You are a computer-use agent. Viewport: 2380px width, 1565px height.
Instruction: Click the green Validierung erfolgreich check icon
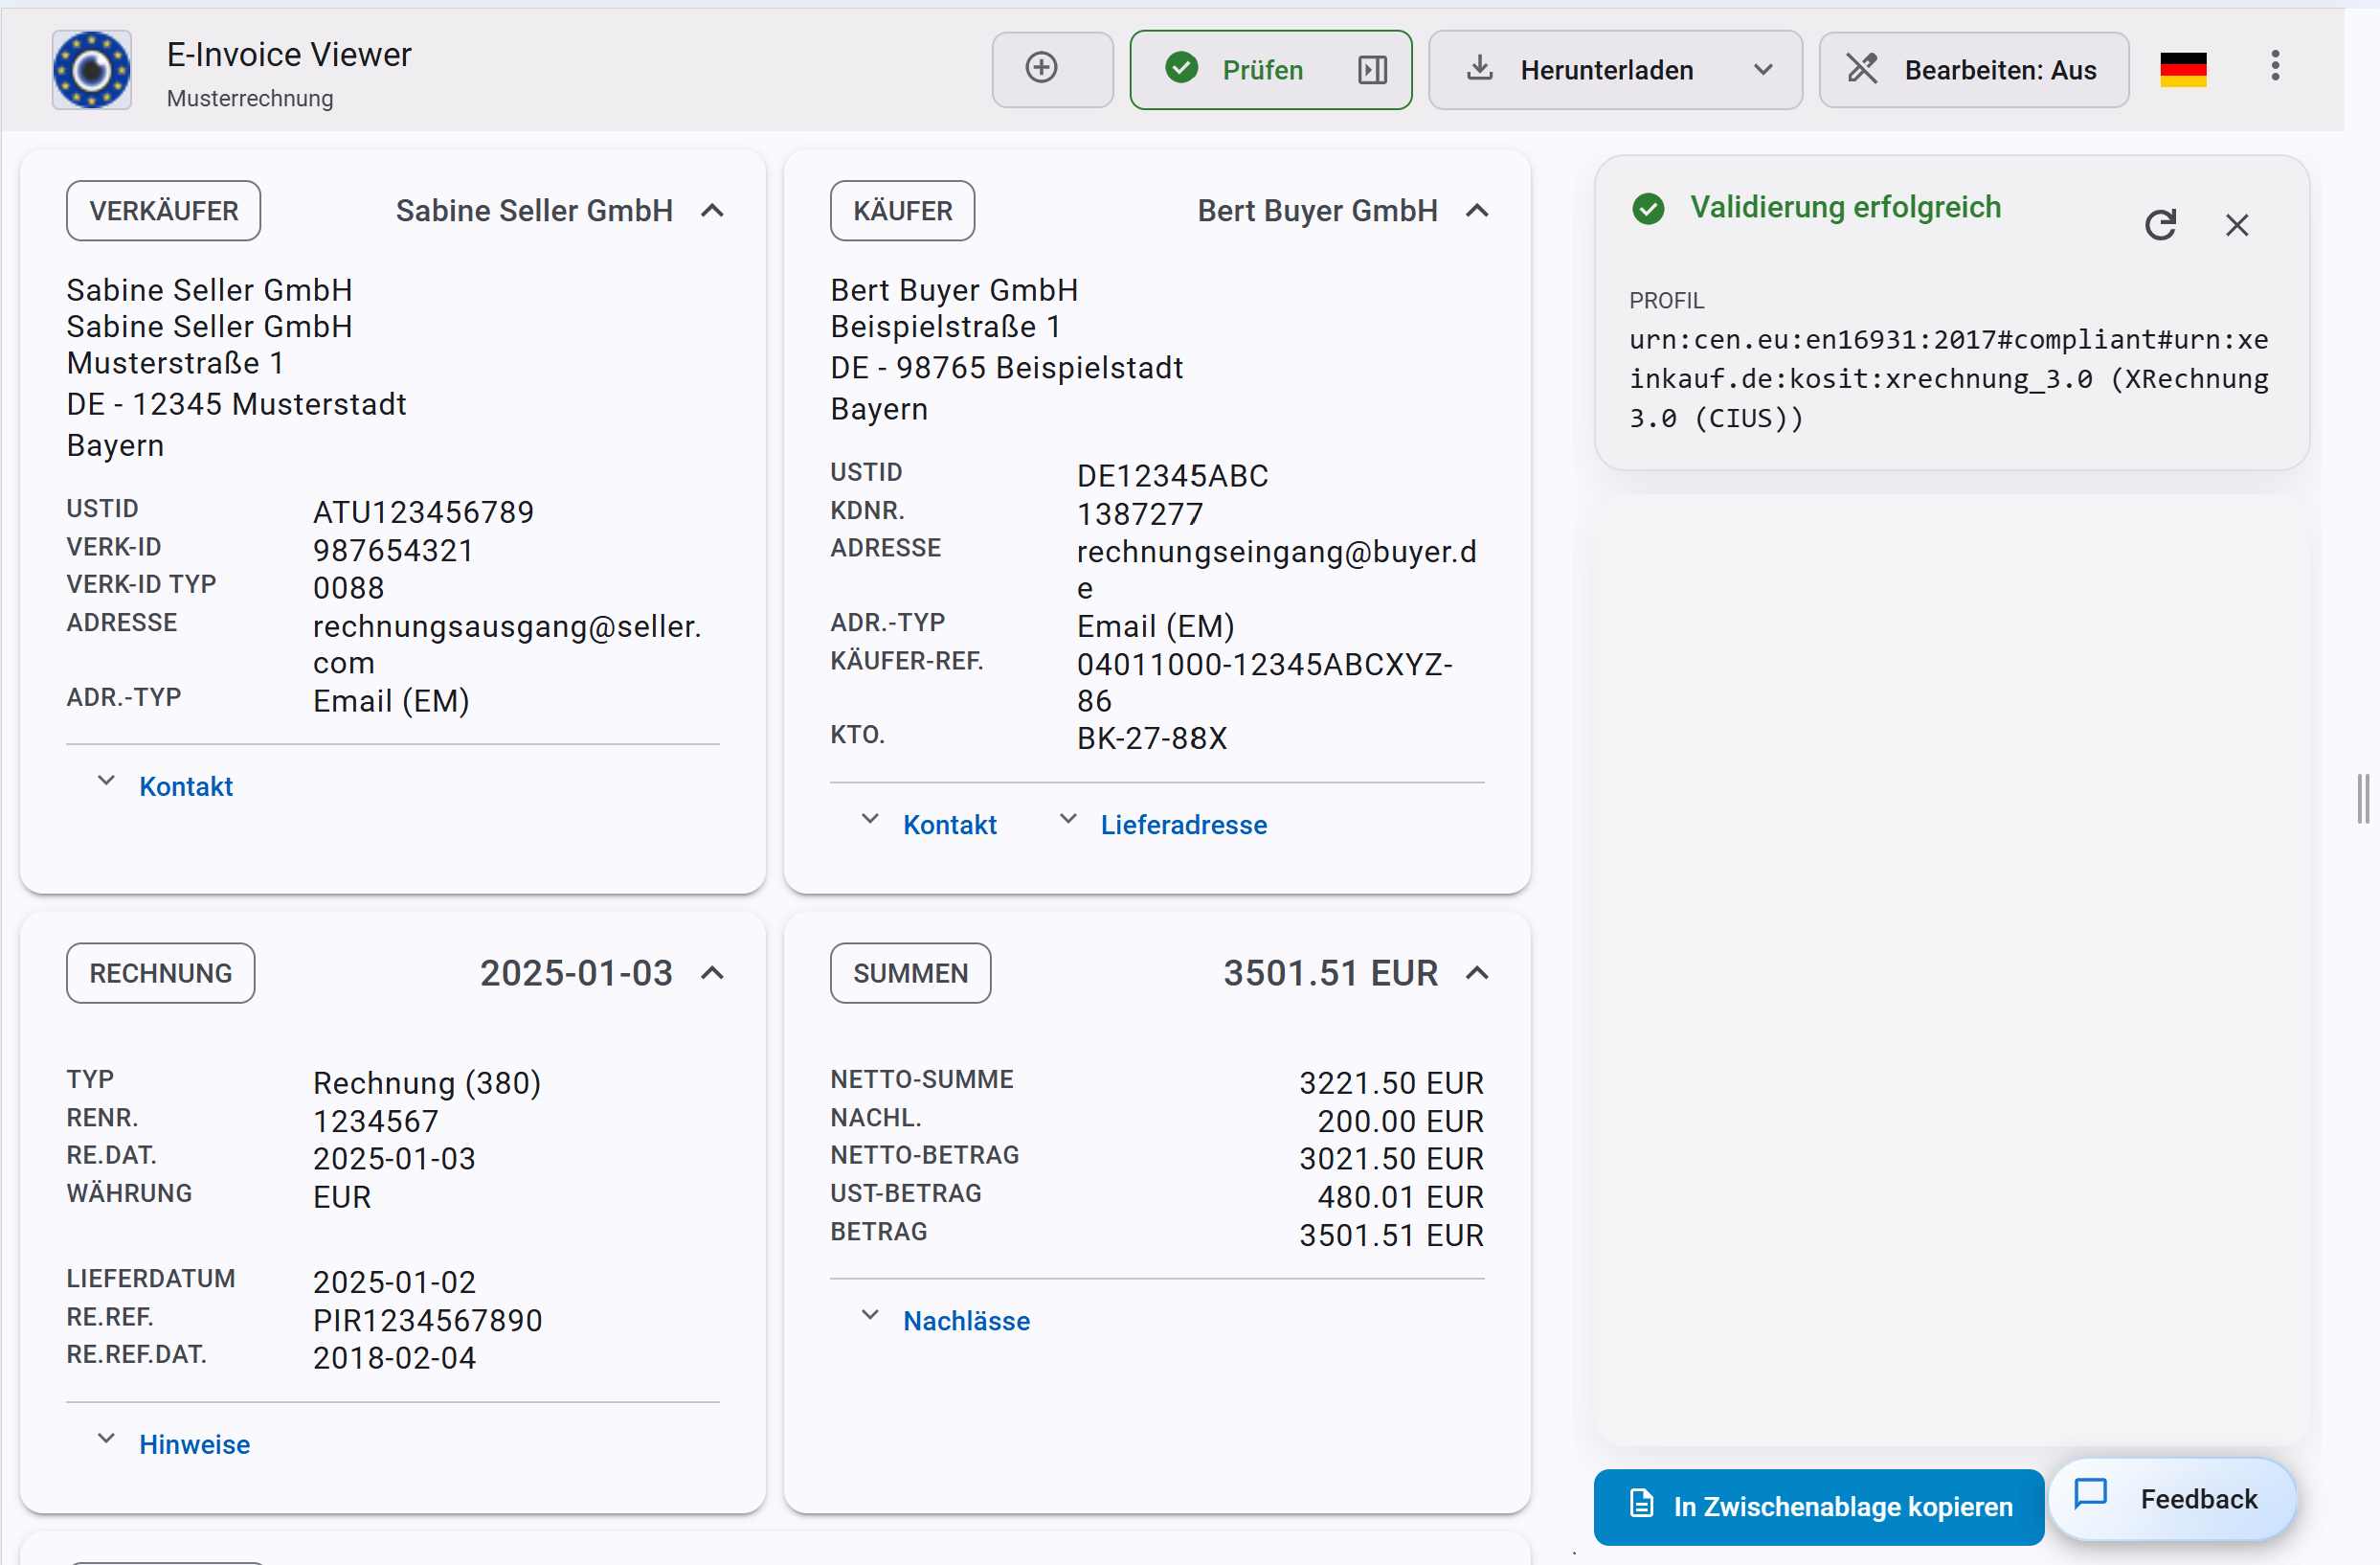[x=1648, y=208]
